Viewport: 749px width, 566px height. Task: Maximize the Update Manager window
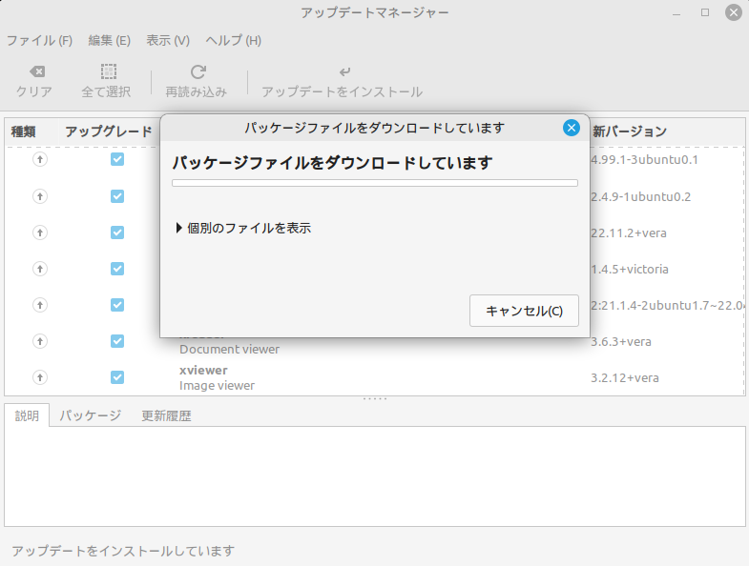[x=705, y=13]
